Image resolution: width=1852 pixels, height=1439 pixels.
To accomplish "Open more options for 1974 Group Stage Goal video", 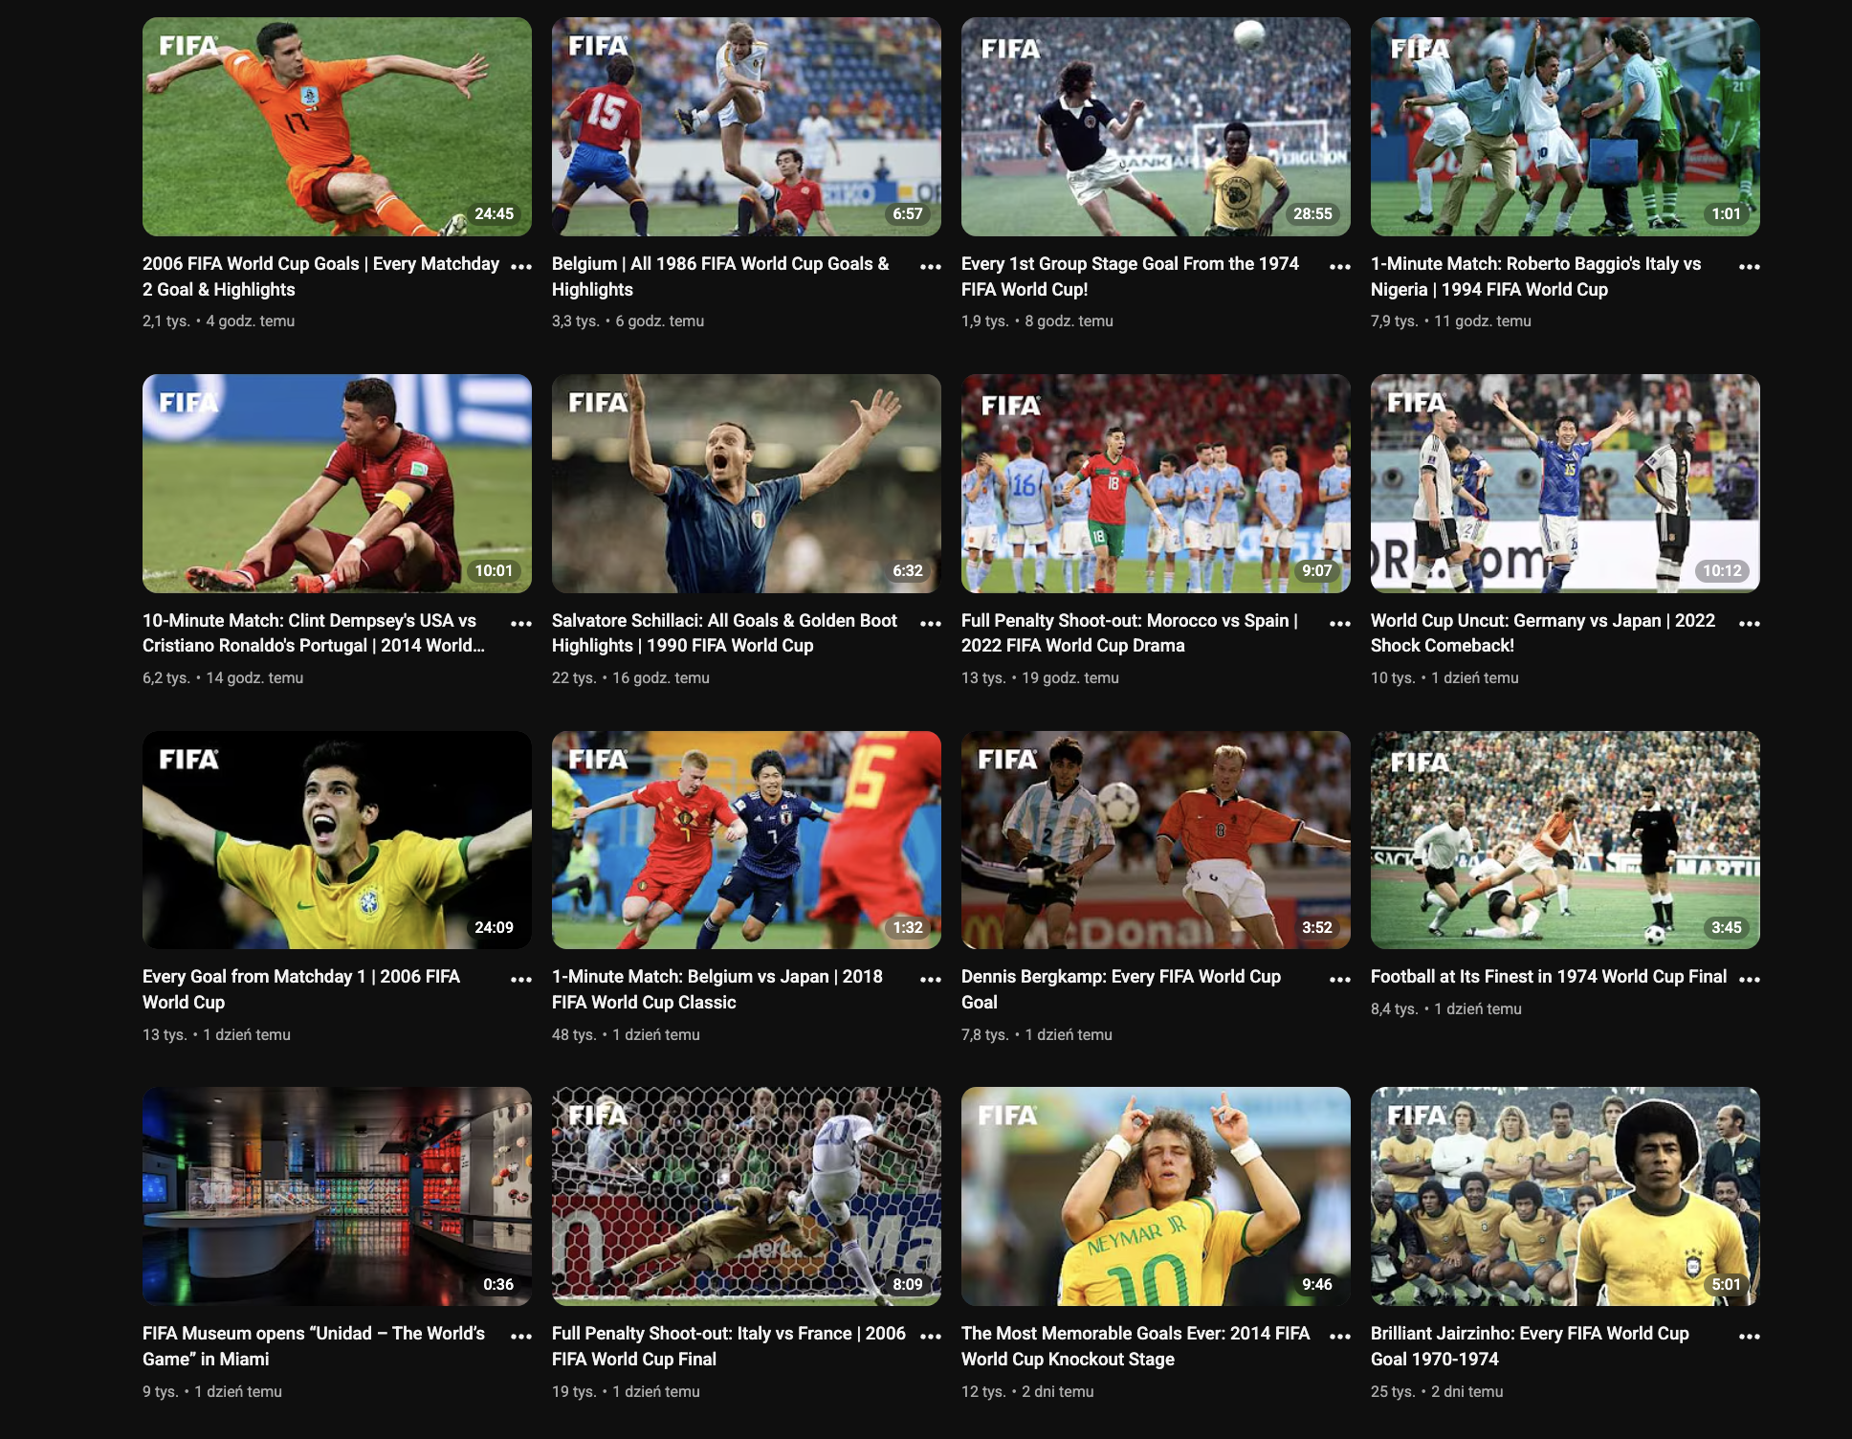I will coord(1339,267).
